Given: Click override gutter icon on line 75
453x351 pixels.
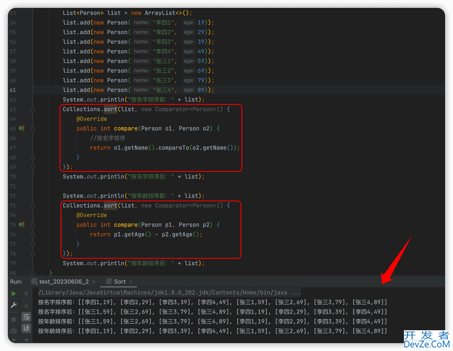Looking at the screenshot, I should pos(22,225).
